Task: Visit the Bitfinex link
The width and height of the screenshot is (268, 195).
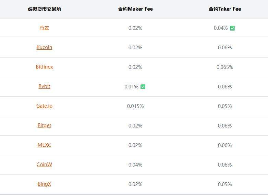Action: click(44, 67)
